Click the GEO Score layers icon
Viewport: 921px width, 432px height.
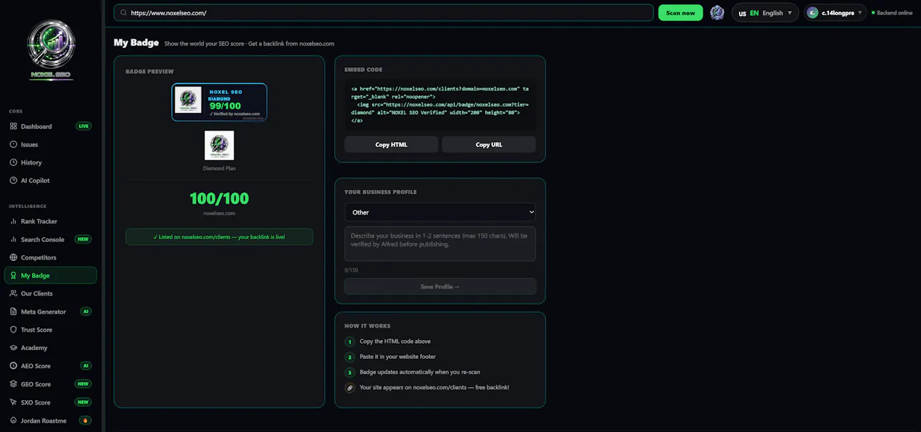tap(14, 384)
